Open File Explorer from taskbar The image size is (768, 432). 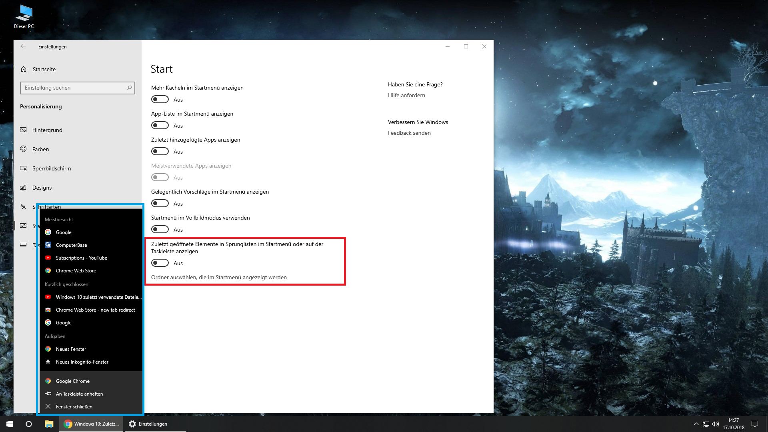coord(49,424)
